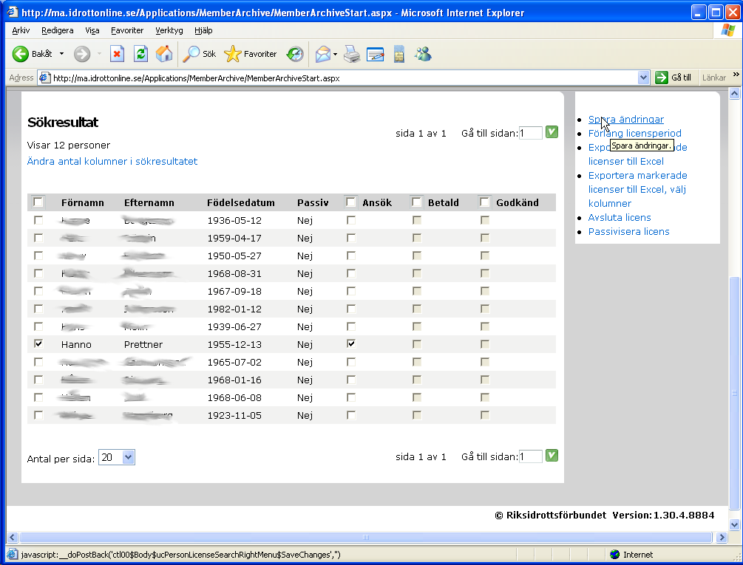Open the History clock icon
The height and width of the screenshot is (565, 743).
tap(295, 54)
